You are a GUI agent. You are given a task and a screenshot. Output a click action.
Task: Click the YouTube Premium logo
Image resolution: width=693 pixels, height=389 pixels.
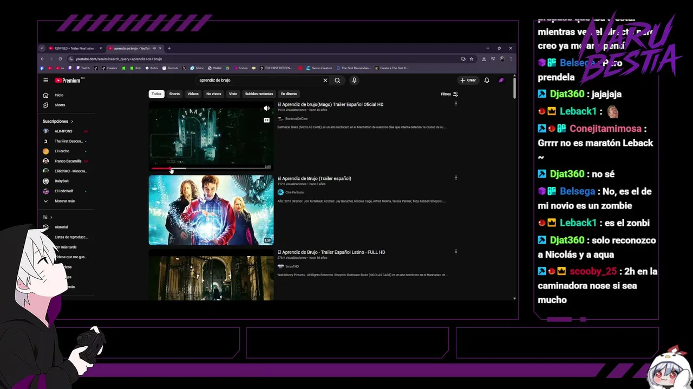tap(68, 81)
